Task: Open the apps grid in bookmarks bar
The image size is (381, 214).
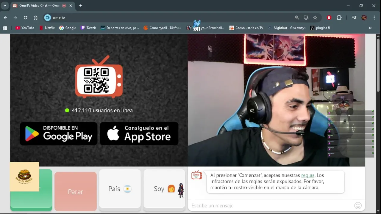Action: pos(5,28)
